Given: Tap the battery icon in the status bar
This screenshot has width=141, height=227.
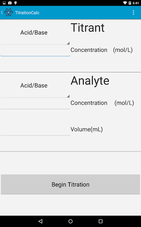Looking at the screenshot, I should coord(130,3).
